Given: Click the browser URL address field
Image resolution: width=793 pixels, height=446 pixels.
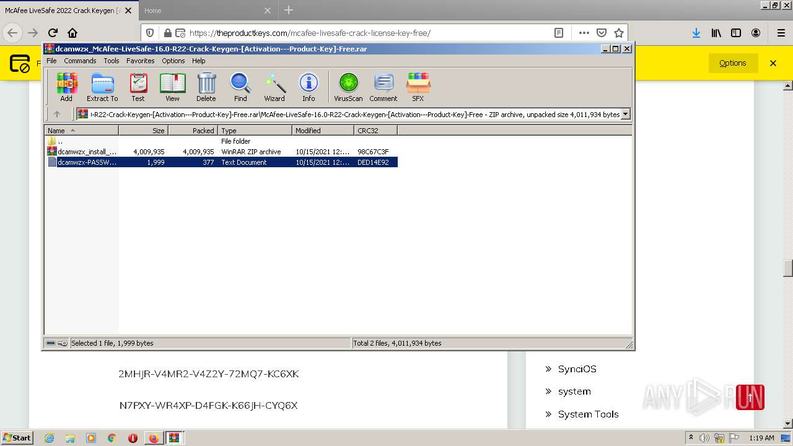Looking at the screenshot, I should [369, 33].
